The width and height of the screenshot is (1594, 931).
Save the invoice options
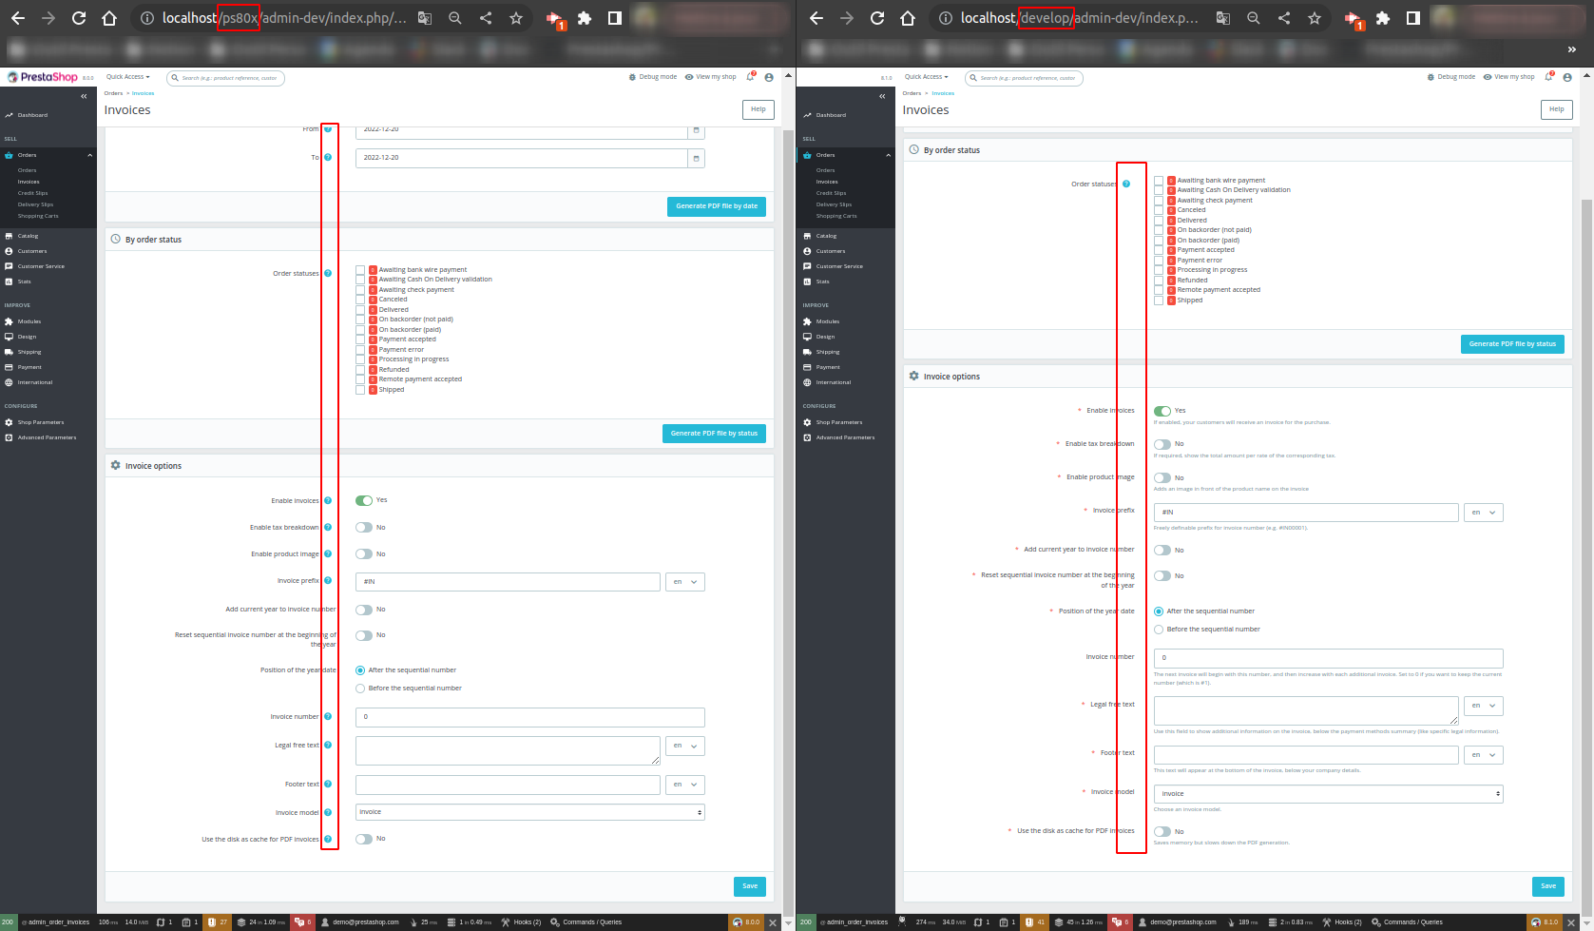click(749, 885)
